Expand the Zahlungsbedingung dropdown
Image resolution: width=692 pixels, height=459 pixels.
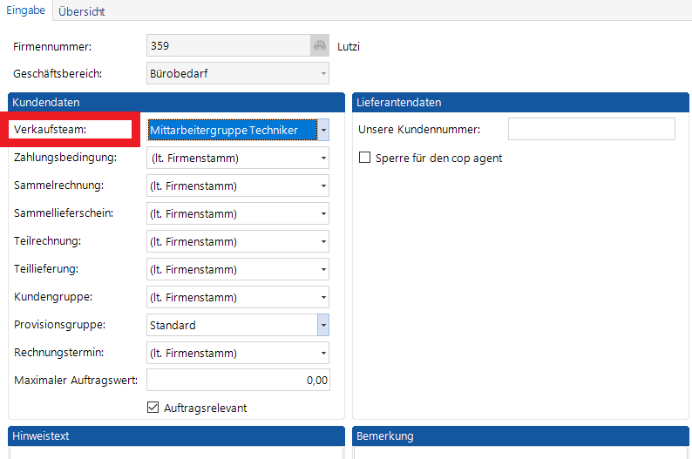tap(323, 159)
